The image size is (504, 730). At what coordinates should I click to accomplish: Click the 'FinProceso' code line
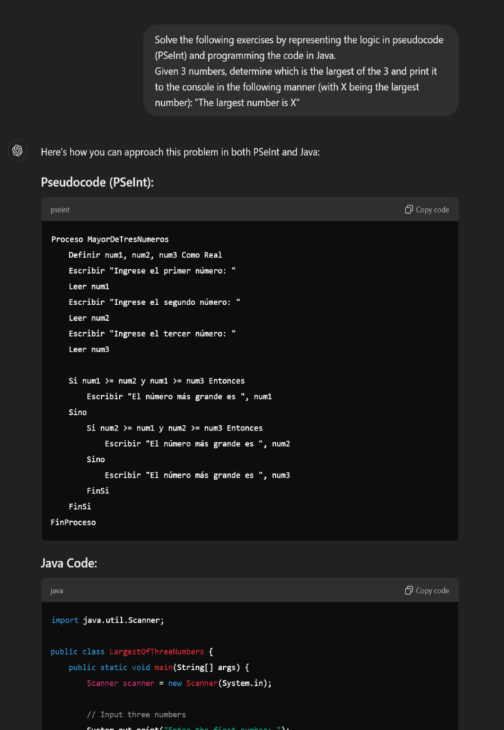(x=73, y=523)
